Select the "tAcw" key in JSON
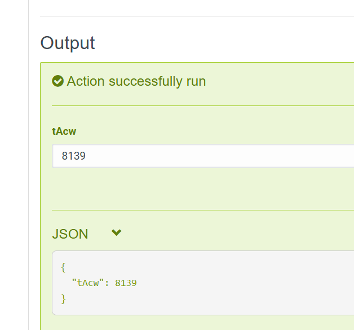This screenshot has height=330, width=354. (87, 283)
